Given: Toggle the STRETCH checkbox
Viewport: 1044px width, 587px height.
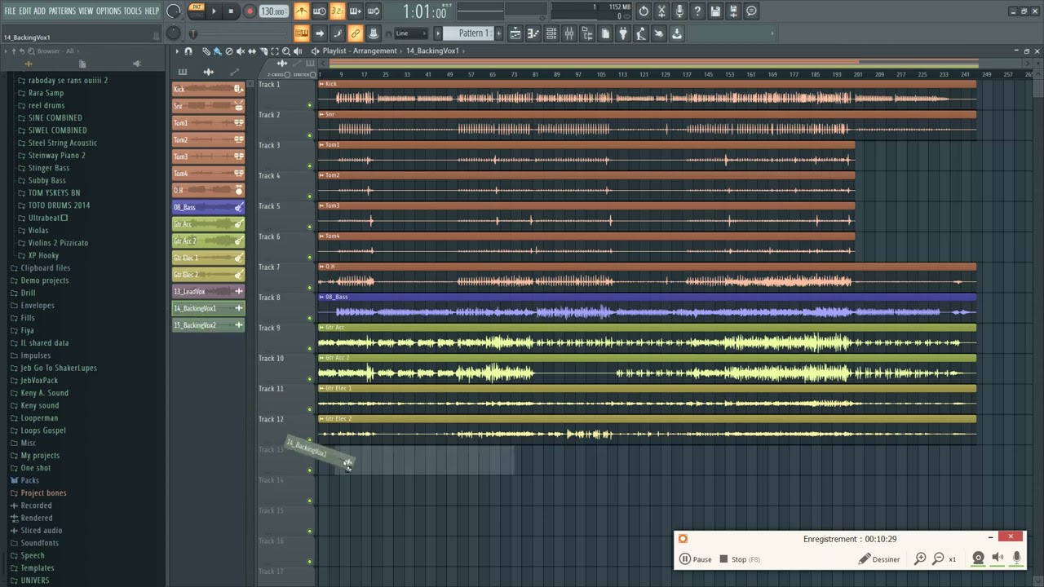Looking at the screenshot, I should (312, 74).
